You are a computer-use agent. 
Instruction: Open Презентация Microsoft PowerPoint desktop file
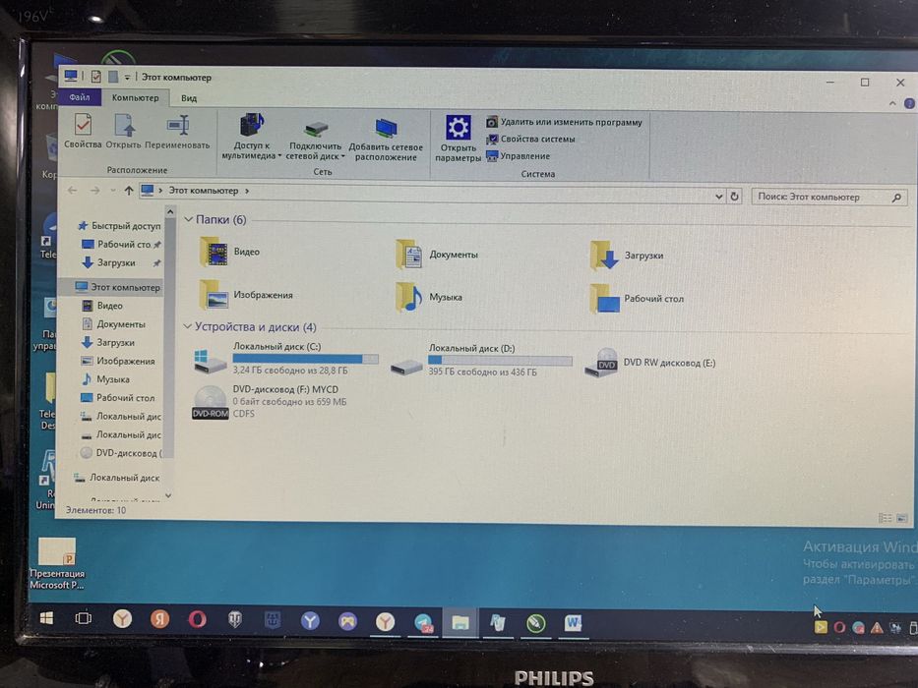(57, 564)
